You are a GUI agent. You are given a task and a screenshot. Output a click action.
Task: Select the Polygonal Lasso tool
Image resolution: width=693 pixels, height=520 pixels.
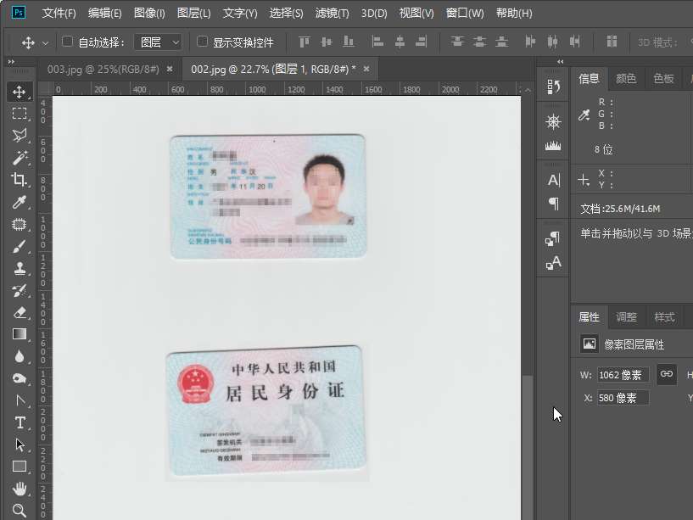[x=19, y=136]
